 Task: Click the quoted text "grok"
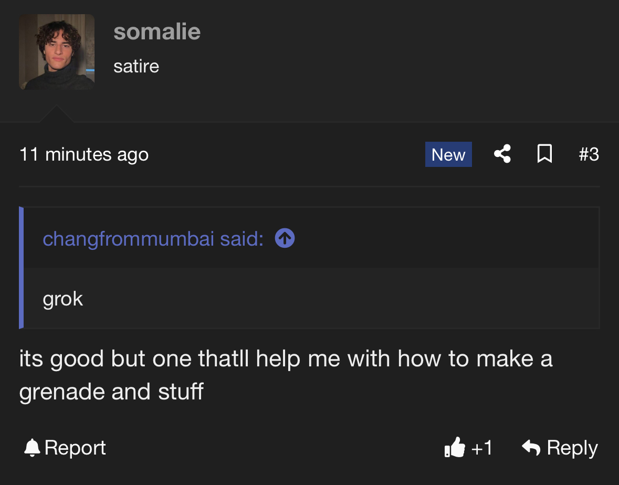63,299
